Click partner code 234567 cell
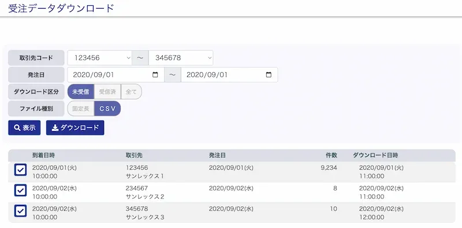462x228 pixels. pyautogui.click(x=137, y=188)
